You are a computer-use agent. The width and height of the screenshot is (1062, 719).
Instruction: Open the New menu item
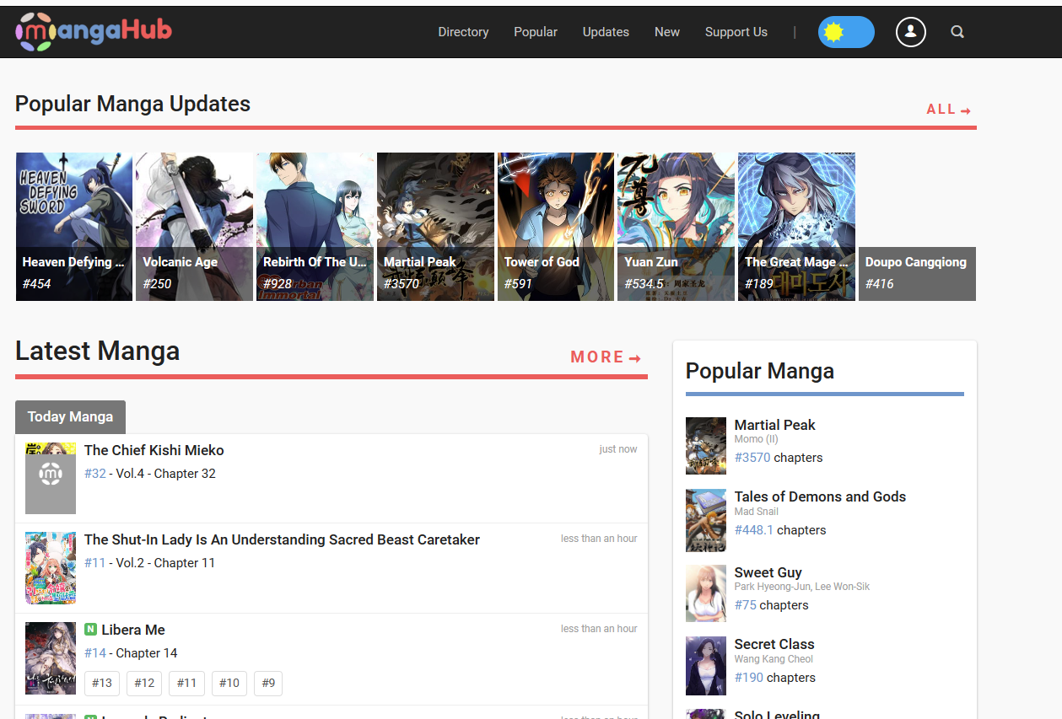coord(667,32)
